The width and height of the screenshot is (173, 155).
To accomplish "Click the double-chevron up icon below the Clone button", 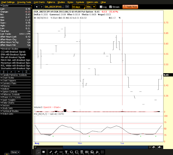I will click(x=7, y=154).
